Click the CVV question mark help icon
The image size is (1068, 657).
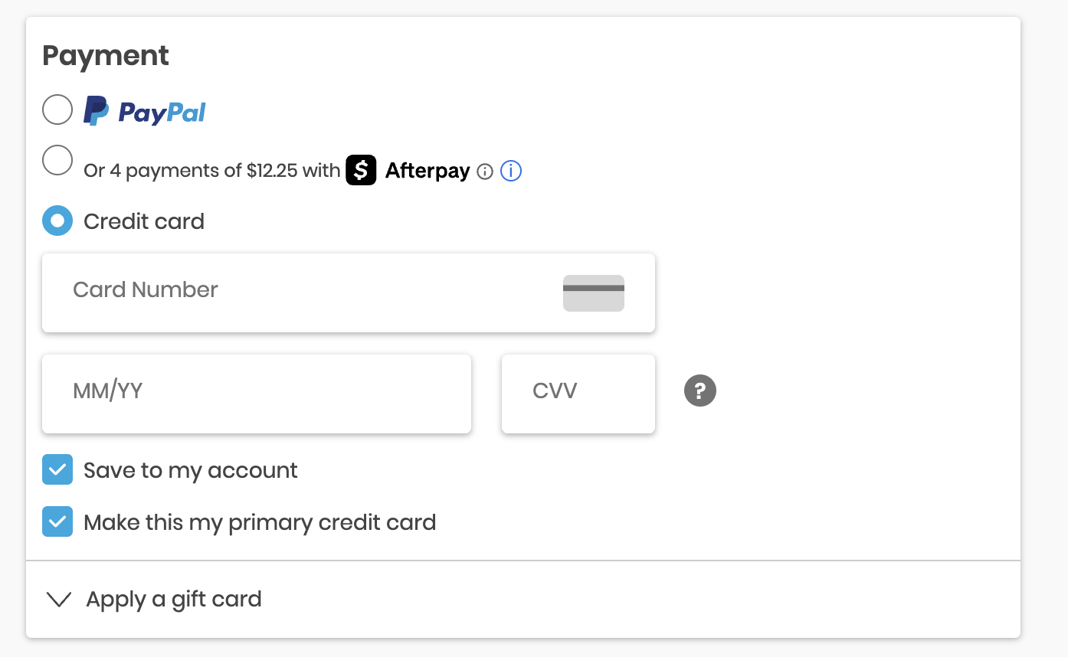[699, 391]
